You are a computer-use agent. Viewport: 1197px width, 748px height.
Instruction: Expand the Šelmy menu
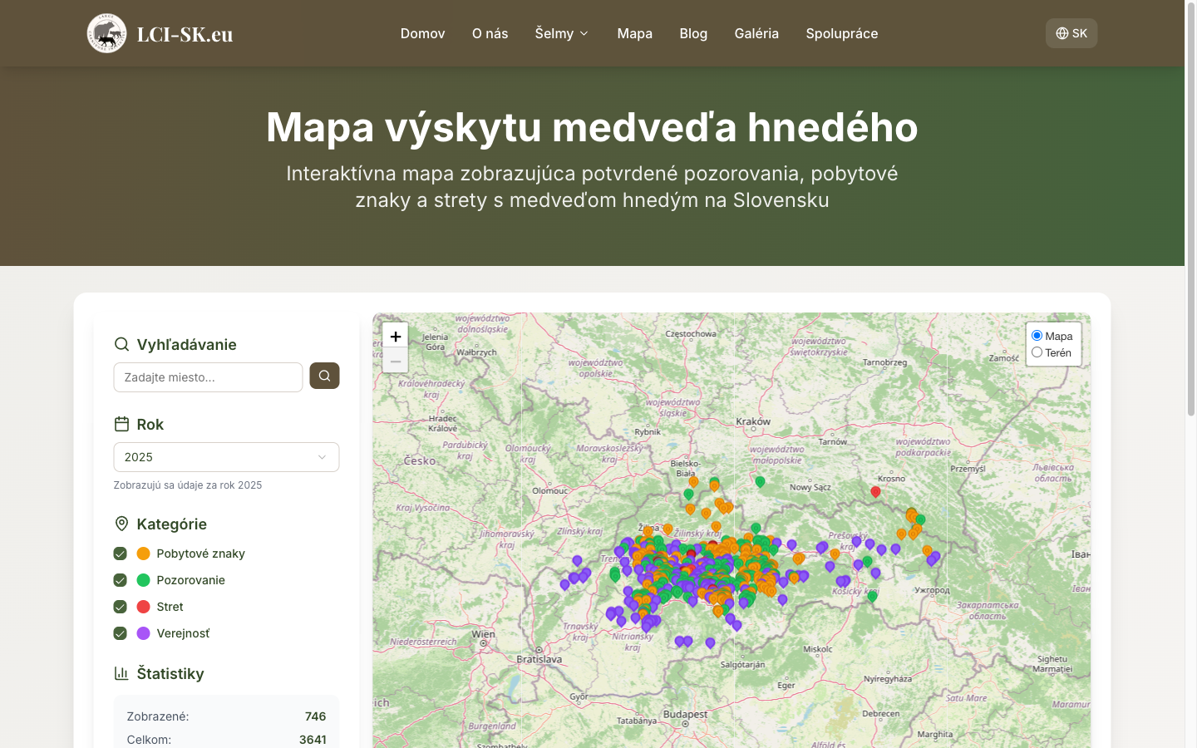point(562,33)
